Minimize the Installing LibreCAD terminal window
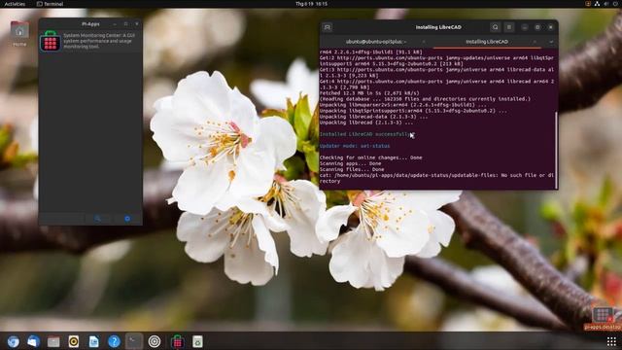Viewport: 622px width, 350px height. [x=525, y=27]
